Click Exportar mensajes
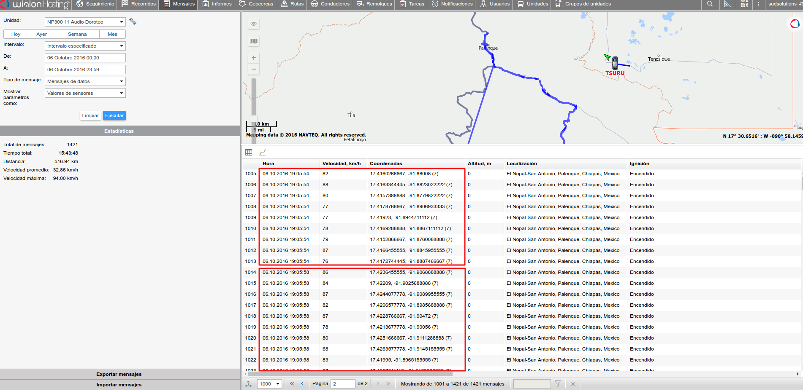Viewport: 803px width, 391px height. 119,374
